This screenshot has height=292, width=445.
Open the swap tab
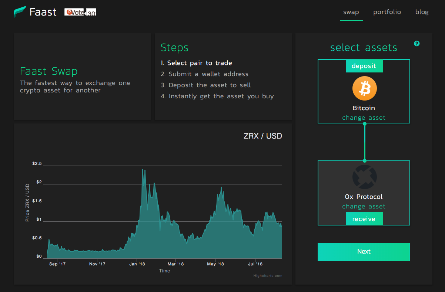[x=351, y=12]
